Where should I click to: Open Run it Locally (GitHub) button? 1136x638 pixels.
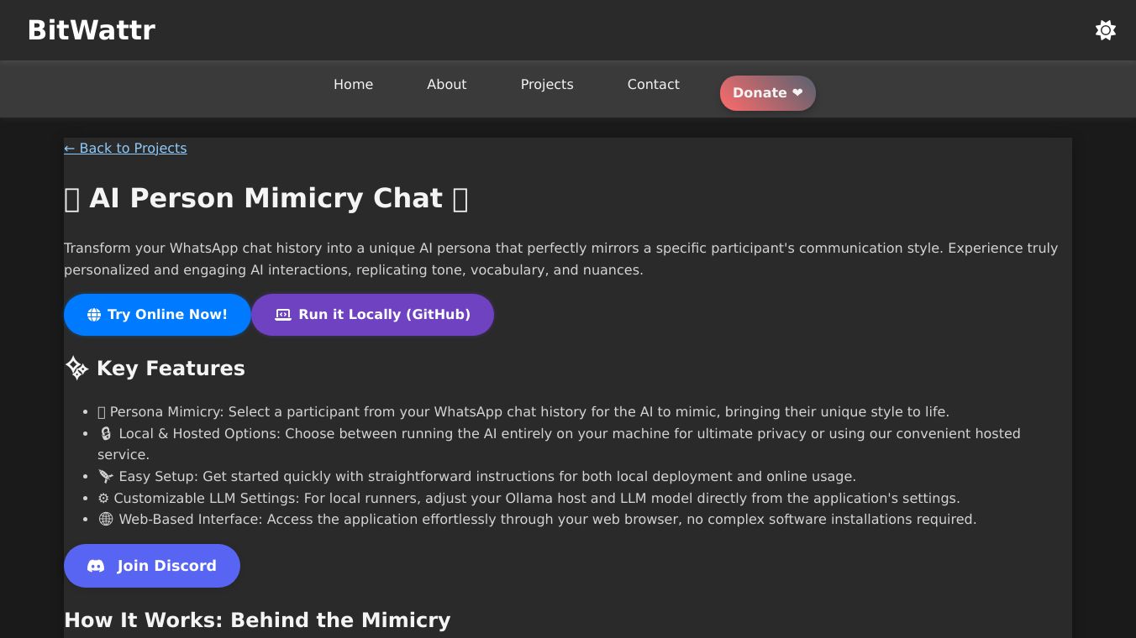tap(384, 314)
